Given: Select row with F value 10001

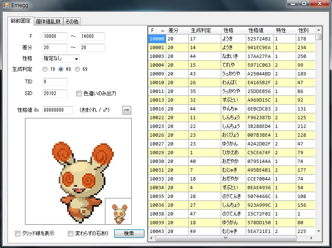Looking at the screenshot, I should pyautogui.click(x=232, y=48).
